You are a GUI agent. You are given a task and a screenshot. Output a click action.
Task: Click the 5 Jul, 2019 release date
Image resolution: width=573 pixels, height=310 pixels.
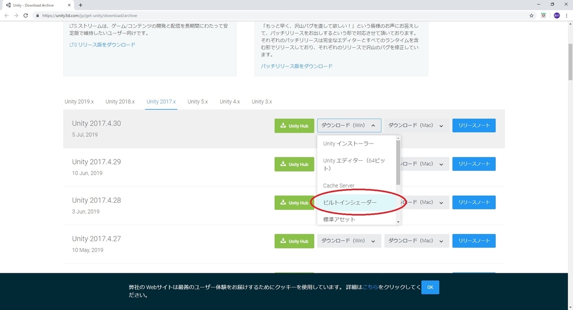(85, 135)
